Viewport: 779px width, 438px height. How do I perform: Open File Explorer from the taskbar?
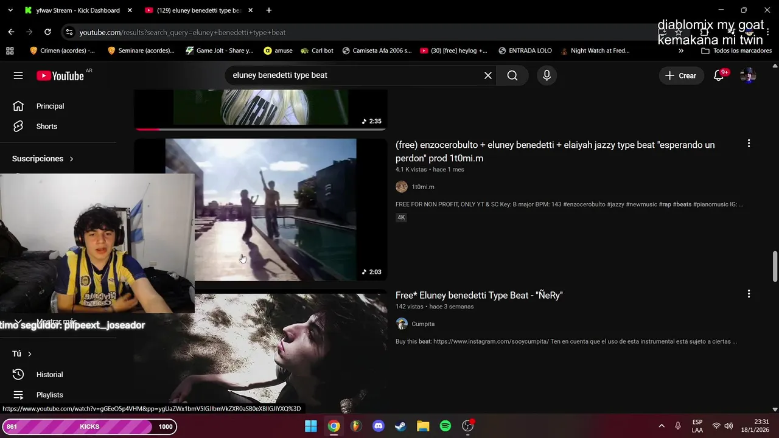[423, 426]
